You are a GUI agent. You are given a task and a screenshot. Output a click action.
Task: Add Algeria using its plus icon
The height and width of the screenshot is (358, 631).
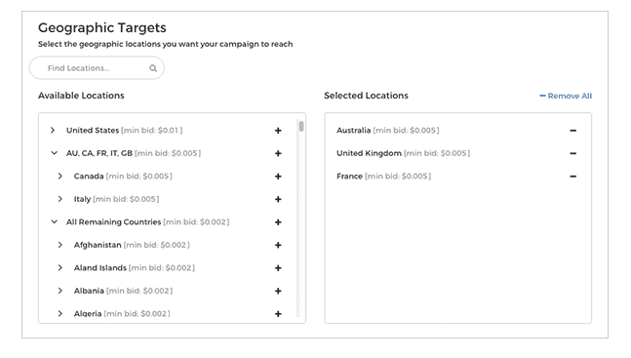(x=278, y=314)
